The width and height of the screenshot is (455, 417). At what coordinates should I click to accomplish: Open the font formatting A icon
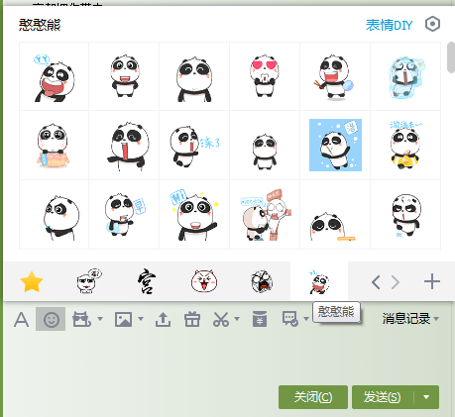tap(21, 319)
